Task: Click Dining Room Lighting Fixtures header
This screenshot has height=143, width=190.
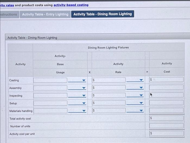Action: (108, 47)
